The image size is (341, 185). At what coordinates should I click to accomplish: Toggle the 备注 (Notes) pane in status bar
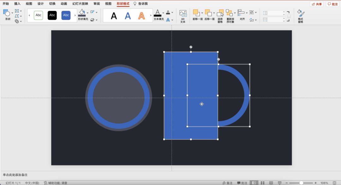pyautogui.click(x=227, y=183)
